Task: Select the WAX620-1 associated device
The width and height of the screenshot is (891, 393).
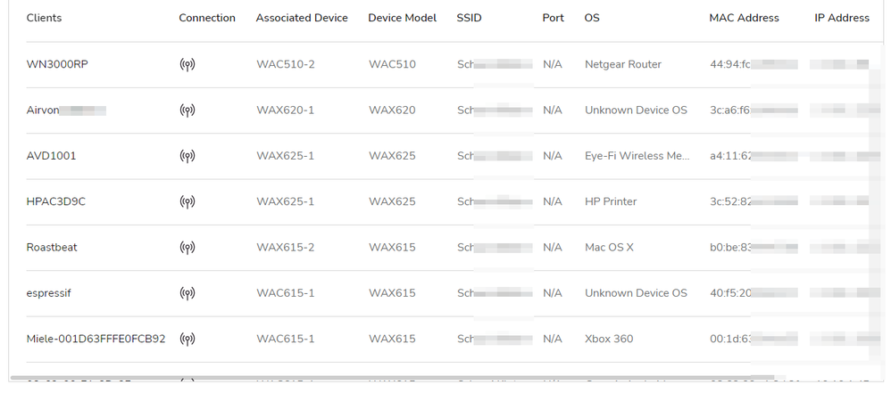Action: [x=285, y=111]
